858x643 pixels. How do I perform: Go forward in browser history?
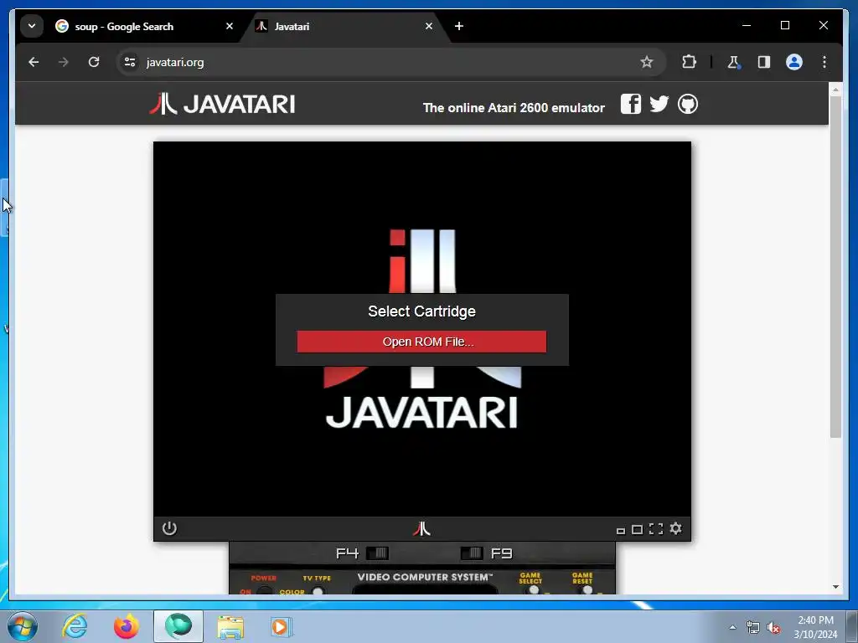(64, 62)
